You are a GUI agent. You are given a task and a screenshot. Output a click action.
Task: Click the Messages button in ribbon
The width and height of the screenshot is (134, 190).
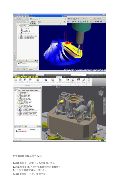pyautogui.click(x=68, y=80)
